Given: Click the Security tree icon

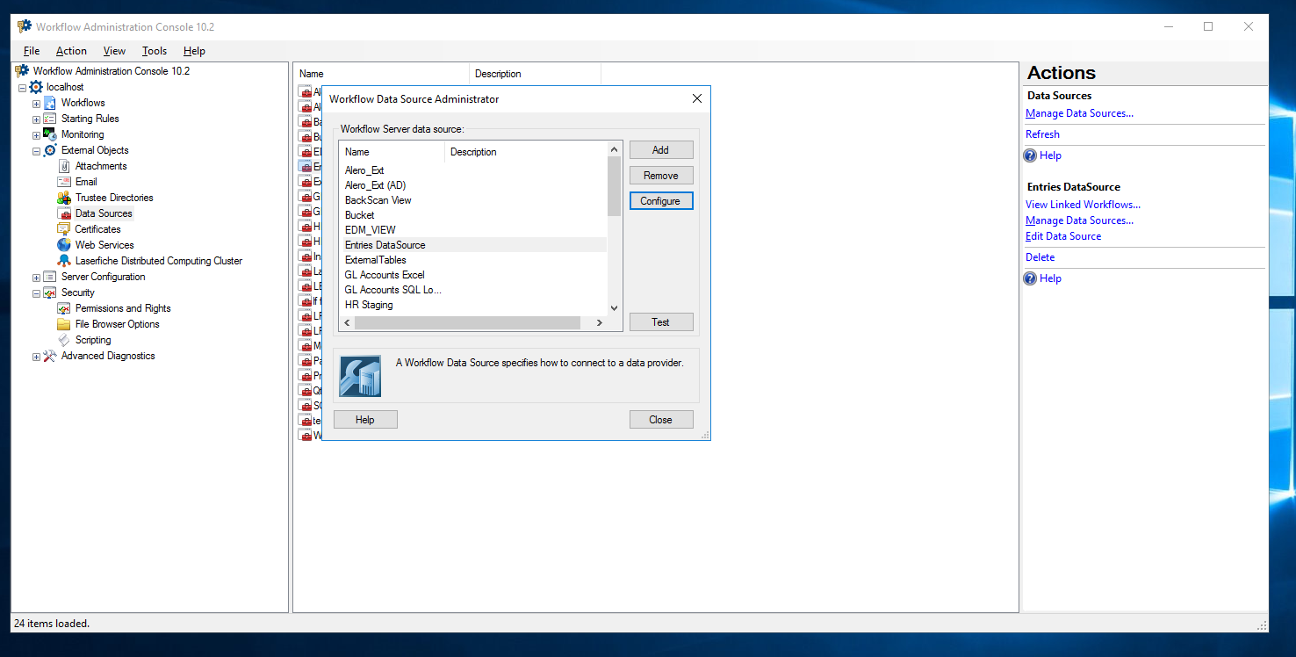Looking at the screenshot, I should (x=50, y=292).
